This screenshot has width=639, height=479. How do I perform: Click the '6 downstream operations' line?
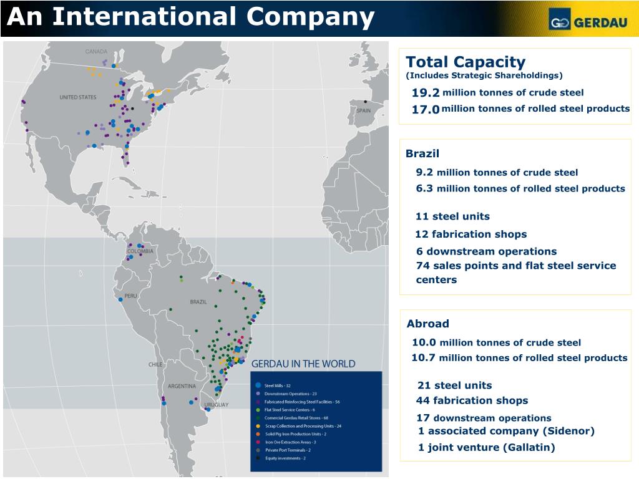coord(487,251)
